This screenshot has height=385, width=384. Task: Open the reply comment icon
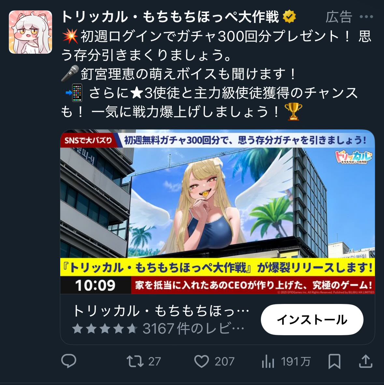tap(68, 361)
